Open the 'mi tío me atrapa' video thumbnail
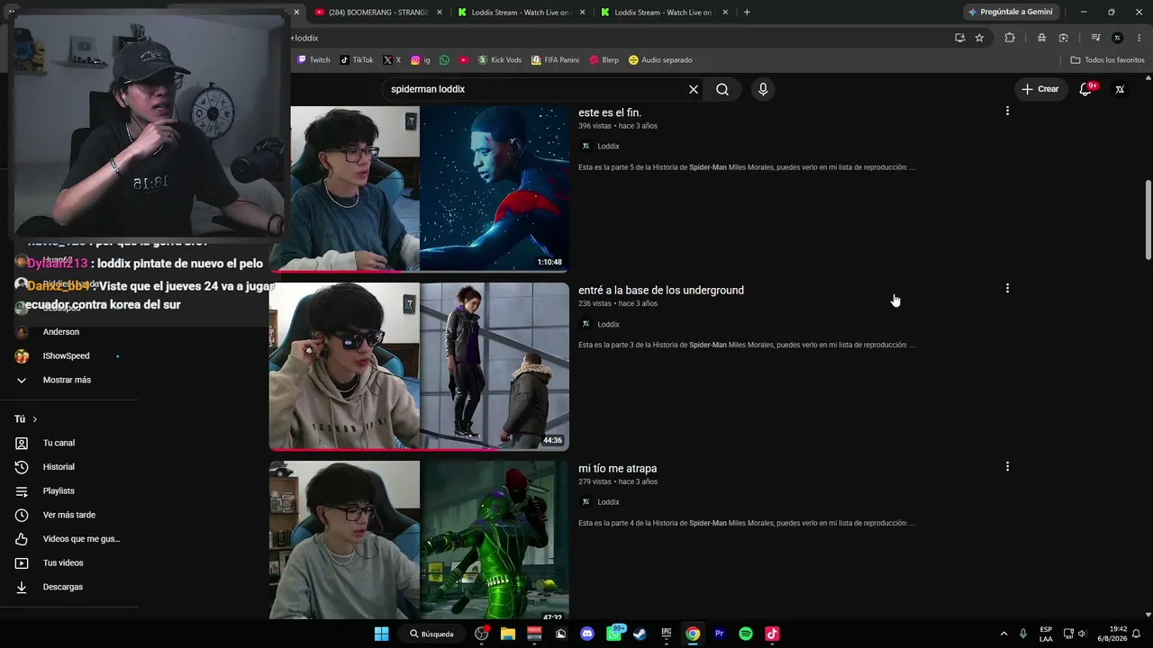Image resolution: width=1153 pixels, height=648 pixels. pos(419,540)
